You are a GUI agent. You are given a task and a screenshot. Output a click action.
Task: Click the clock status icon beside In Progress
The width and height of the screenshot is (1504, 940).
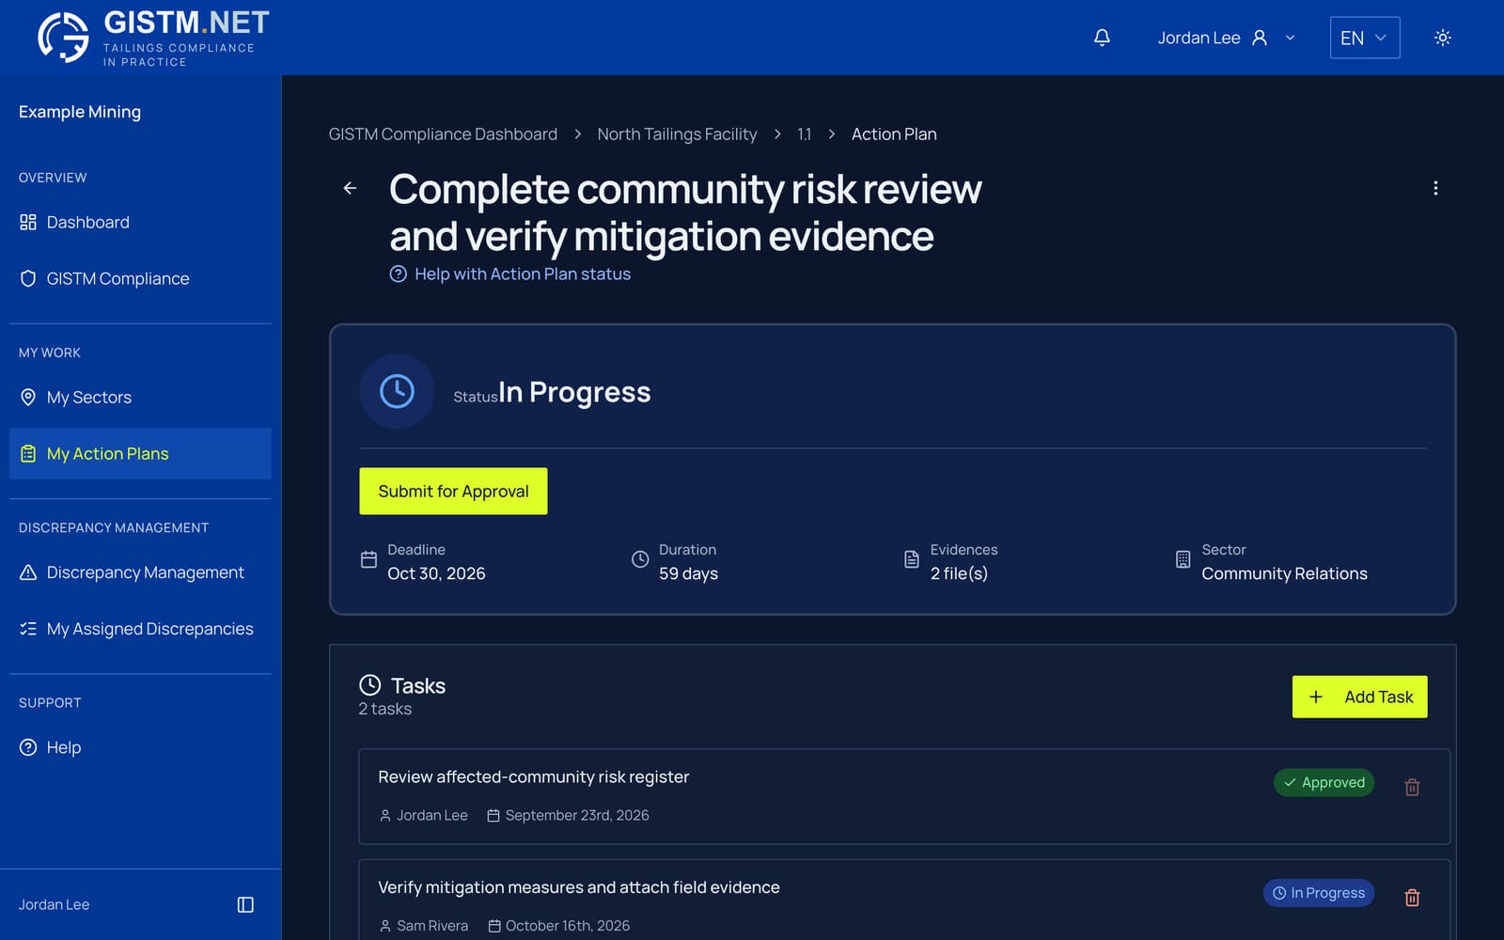tap(397, 391)
